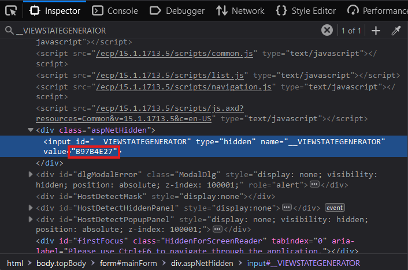Activate the element picker tool
This screenshot has width=408, height=270.
[12, 10]
